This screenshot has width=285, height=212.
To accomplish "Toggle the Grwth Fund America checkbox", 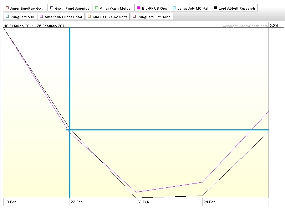I will pyautogui.click(x=52, y=8).
